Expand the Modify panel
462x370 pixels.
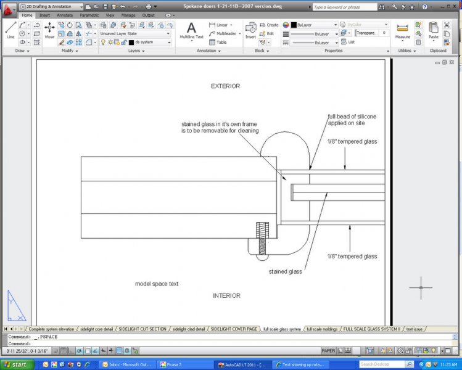coord(70,51)
